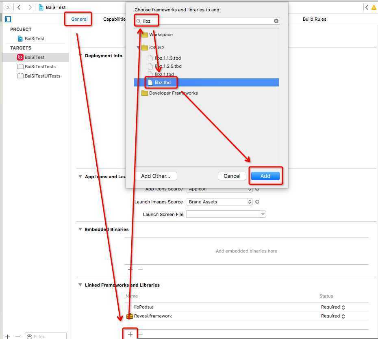Click the targets Filter field
The width and height of the screenshot is (378, 339).
pyautogui.click(x=46, y=336)
